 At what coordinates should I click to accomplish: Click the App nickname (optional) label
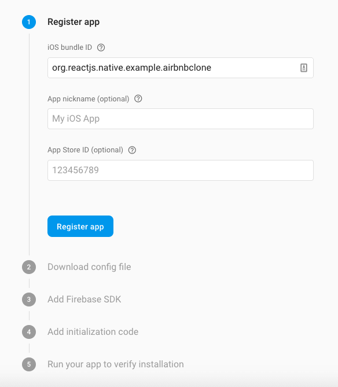(x=88, y=99)
